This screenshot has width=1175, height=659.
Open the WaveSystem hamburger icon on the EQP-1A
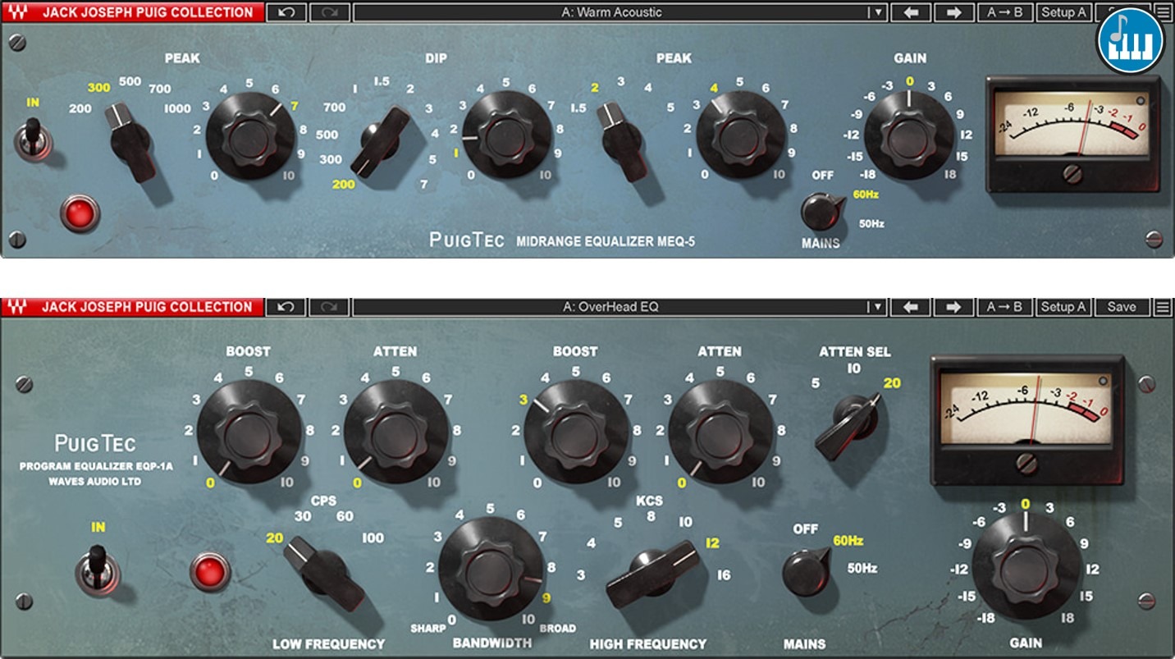[x=1162, y=306]
